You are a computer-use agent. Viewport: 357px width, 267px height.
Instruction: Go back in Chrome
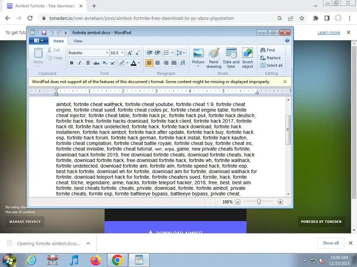(8, 18)
